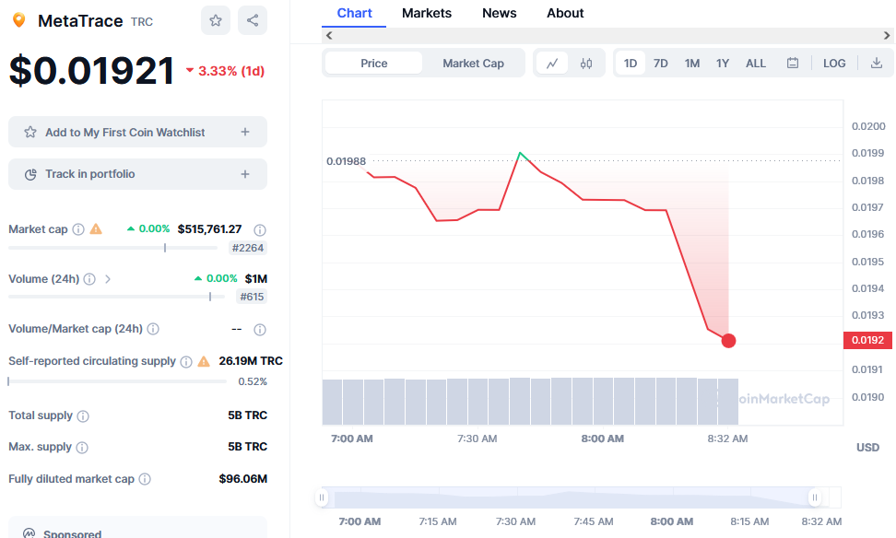Click the right handle of time range slider
The width and height of the screenshot is (896, 538).
(x=815, y=497)
